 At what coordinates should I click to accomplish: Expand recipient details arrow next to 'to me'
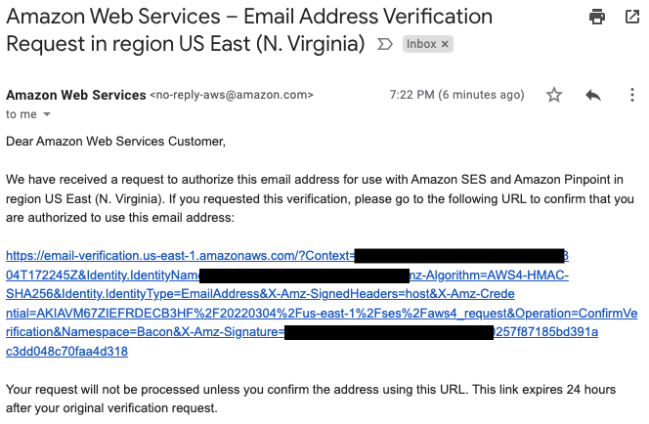point(47,114)
